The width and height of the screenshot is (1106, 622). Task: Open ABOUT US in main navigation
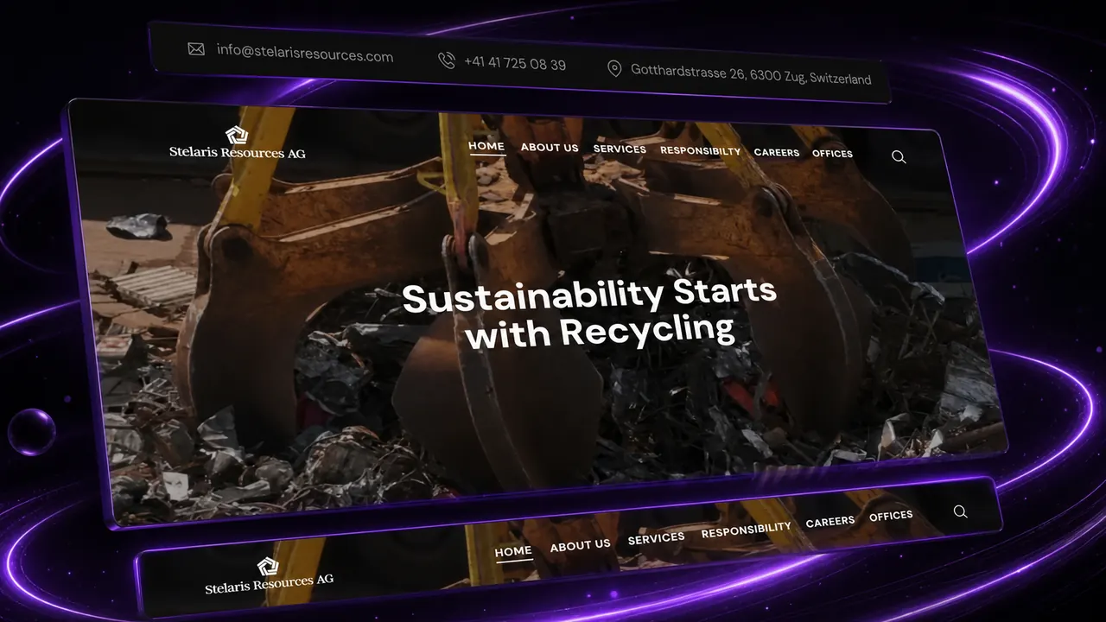550,148
